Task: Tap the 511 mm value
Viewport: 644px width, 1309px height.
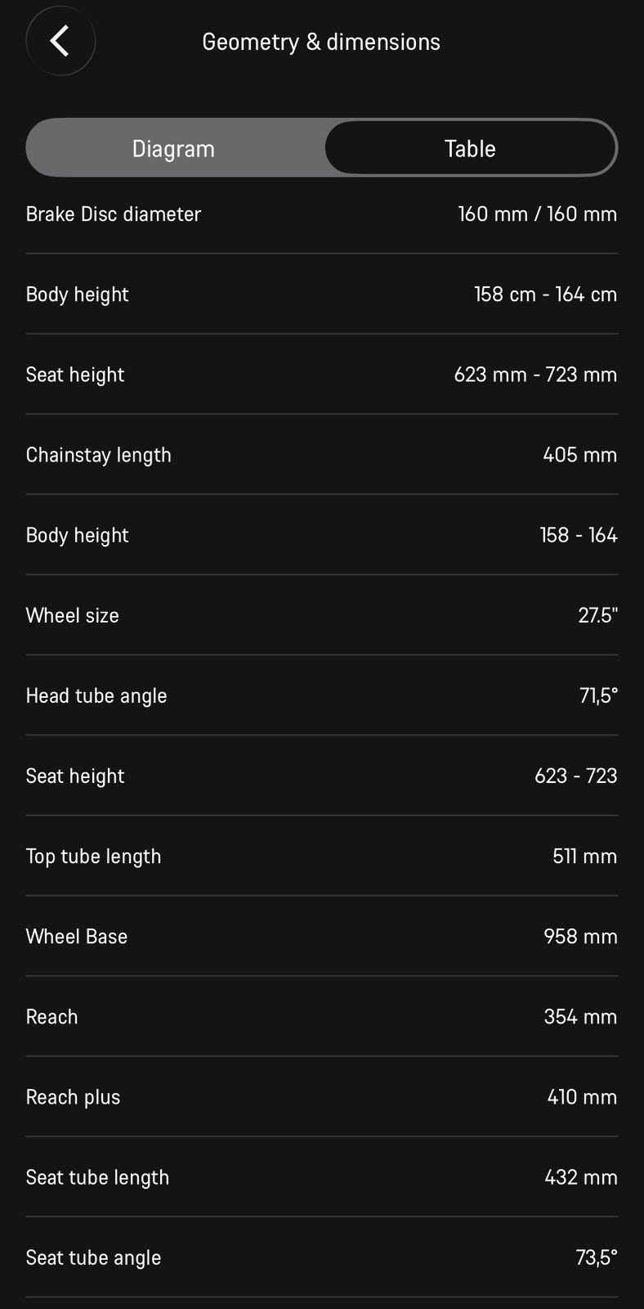Action: click(584, 856)
